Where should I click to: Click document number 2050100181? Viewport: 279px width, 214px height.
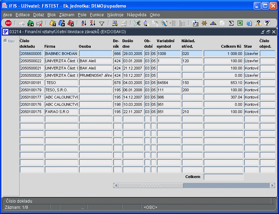coord(32,83)
